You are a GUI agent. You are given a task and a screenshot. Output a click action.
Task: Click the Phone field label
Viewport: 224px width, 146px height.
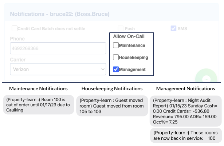click(17, 39)
